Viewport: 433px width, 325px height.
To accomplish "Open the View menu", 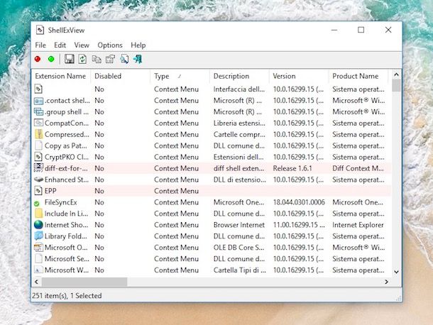I will [82, 45].
